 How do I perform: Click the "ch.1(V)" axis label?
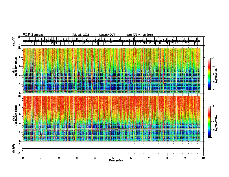coord(14,41)
